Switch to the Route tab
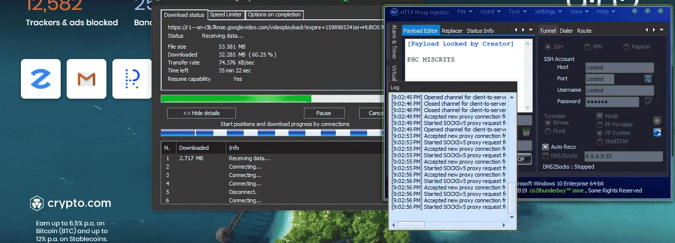This screenshot has height=243, width=675. click(584, 31)
